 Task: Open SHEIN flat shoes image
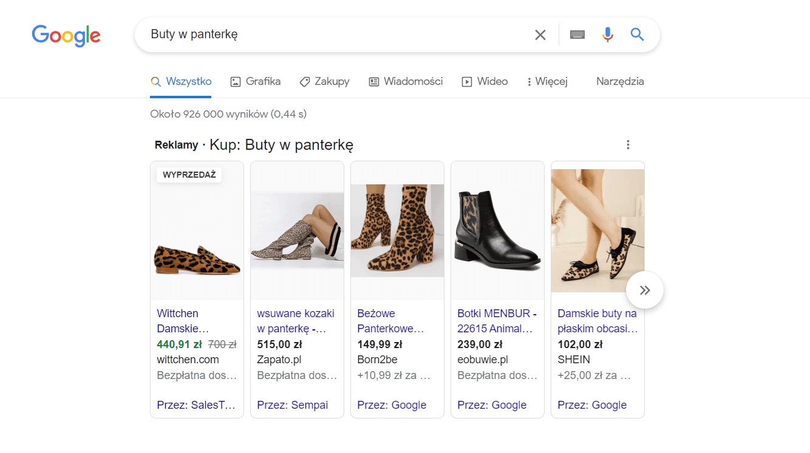(x=597, y=230)
